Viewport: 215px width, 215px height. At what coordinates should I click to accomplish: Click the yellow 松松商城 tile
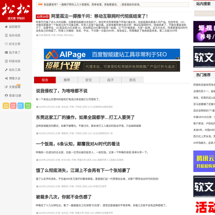(x=6, y=106)
